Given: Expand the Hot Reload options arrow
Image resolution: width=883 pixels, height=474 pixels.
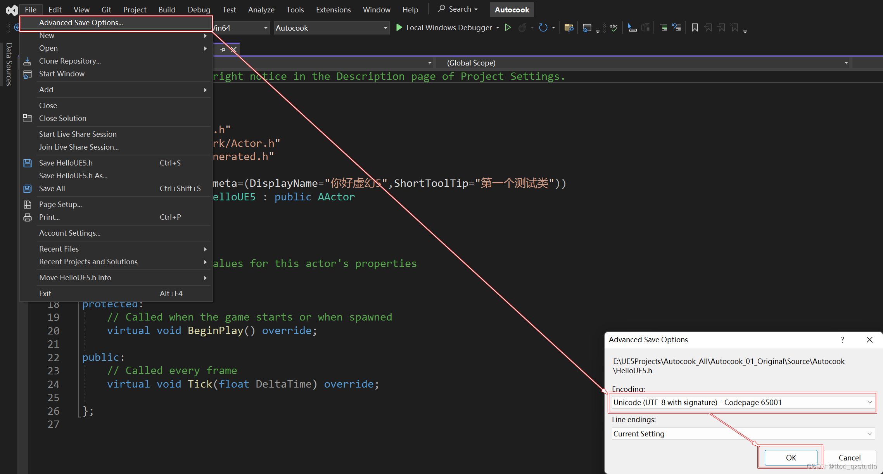Looking at the screenshot, I should [532, 28].
